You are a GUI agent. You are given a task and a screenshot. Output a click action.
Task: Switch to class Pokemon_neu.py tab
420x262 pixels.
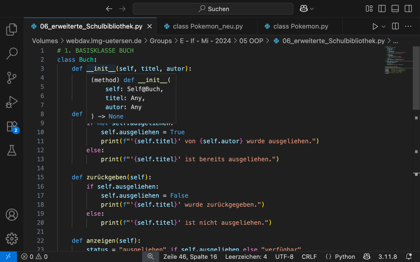click(208, 26)
